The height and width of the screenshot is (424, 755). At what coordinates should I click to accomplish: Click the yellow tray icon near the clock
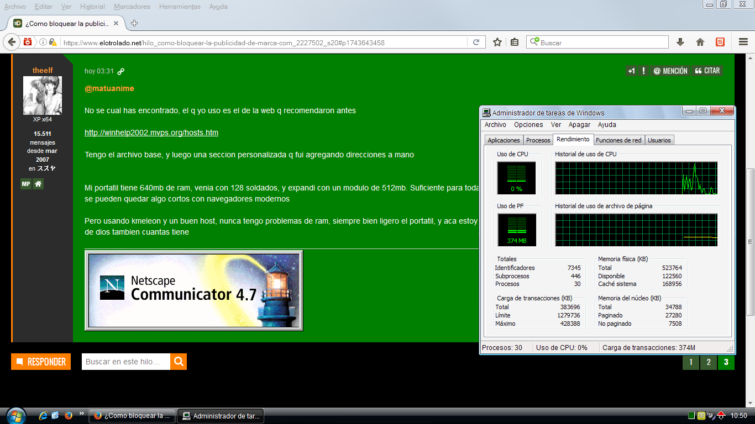(x=701, y=416)
